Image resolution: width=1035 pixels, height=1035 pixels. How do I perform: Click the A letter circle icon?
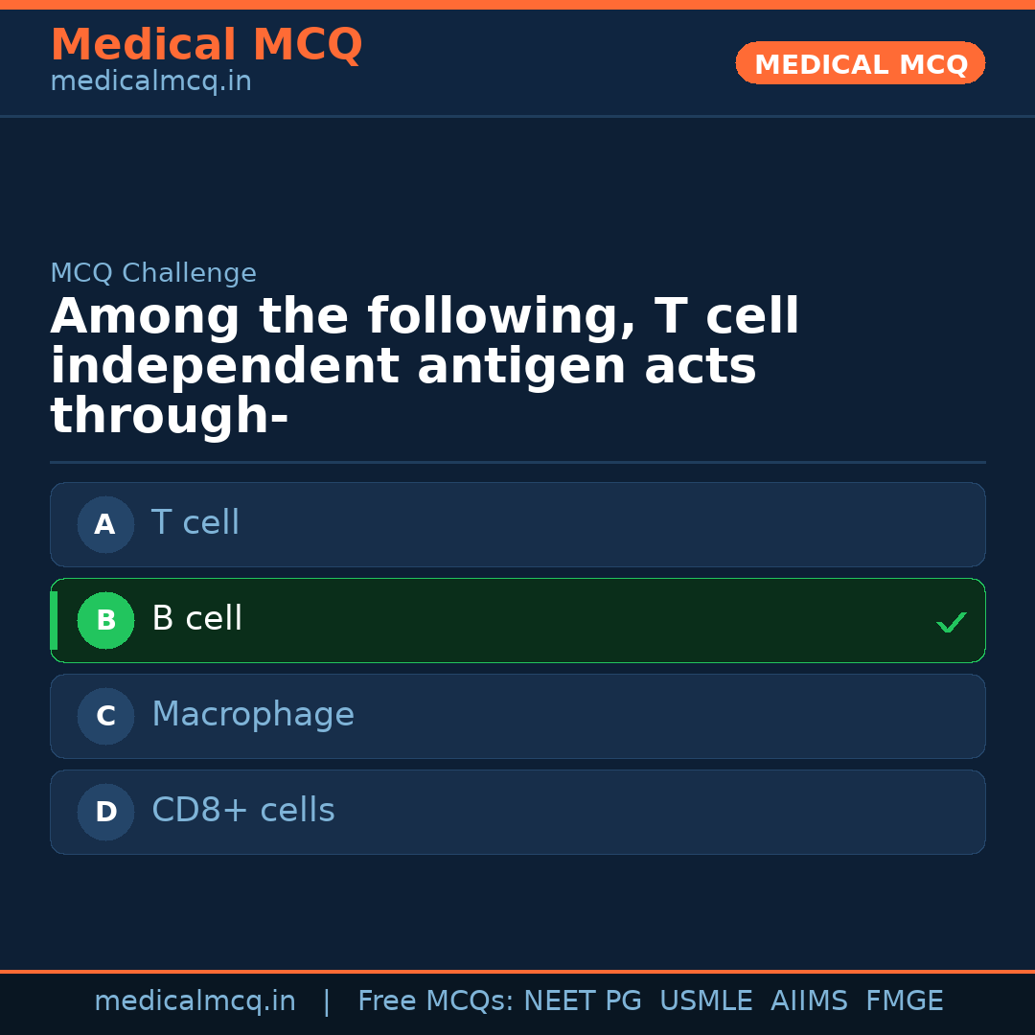pyautogui.click(x=105, y=524)
